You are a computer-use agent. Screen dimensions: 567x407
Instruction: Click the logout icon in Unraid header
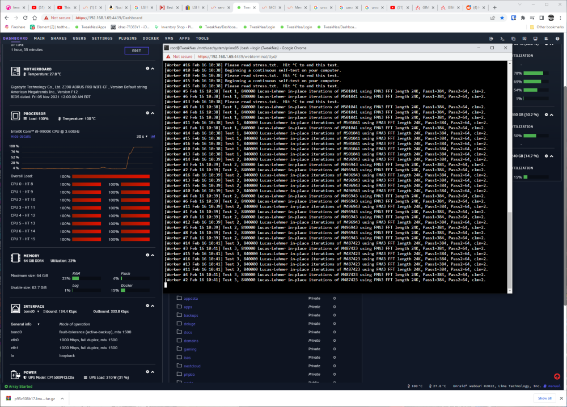coord(491,39)
